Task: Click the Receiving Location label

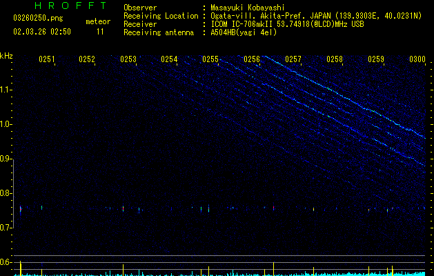Action: 161,16
